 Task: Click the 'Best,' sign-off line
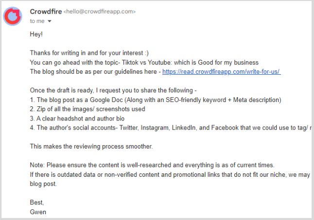click(37, 203)
